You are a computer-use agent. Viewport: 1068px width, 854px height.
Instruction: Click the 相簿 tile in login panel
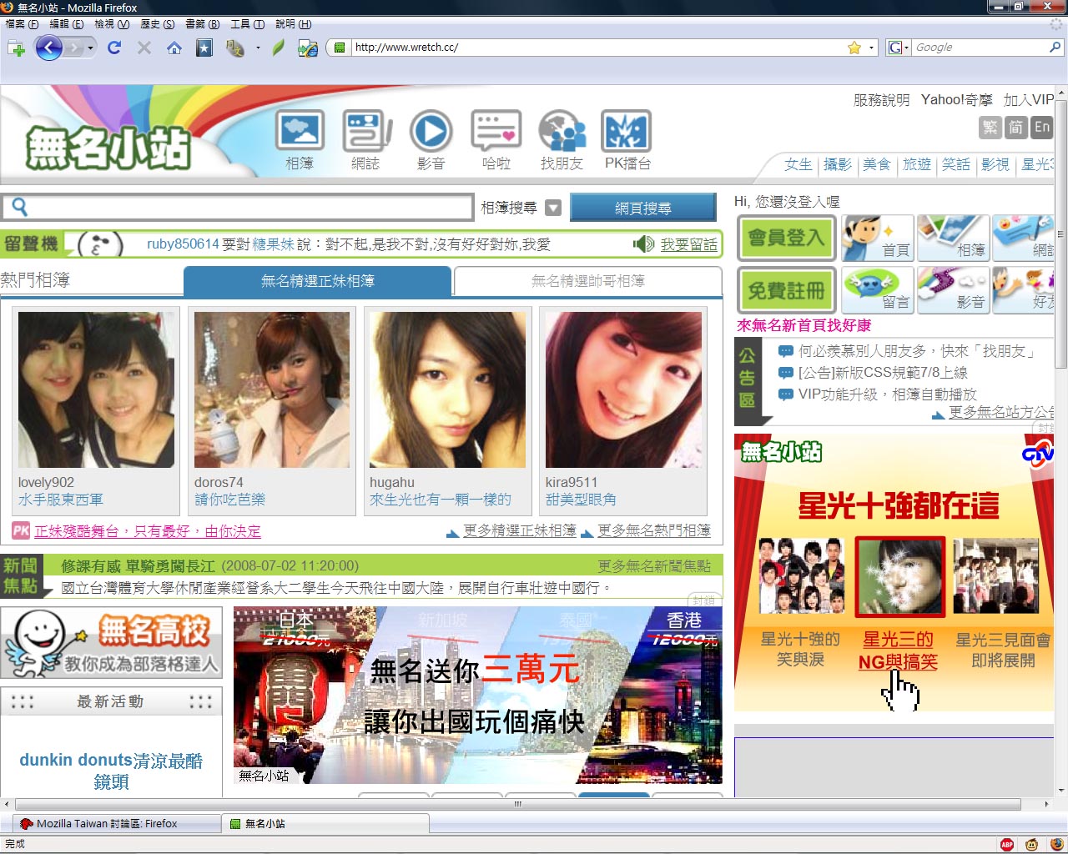click(953, 239)
